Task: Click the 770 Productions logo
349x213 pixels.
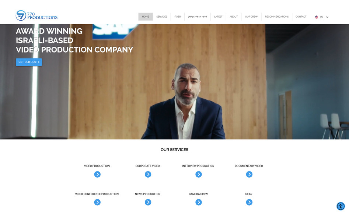Action: click(36, 15)
